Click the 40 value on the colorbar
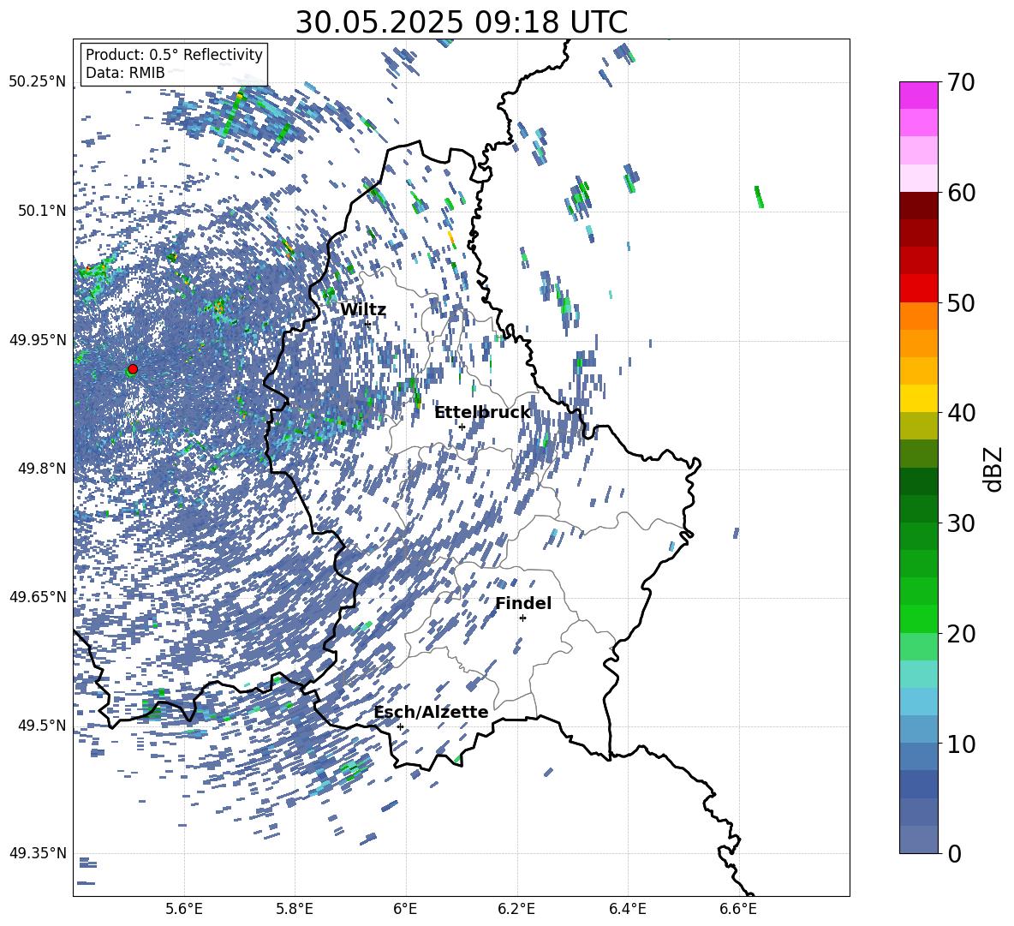 point(961,413)
